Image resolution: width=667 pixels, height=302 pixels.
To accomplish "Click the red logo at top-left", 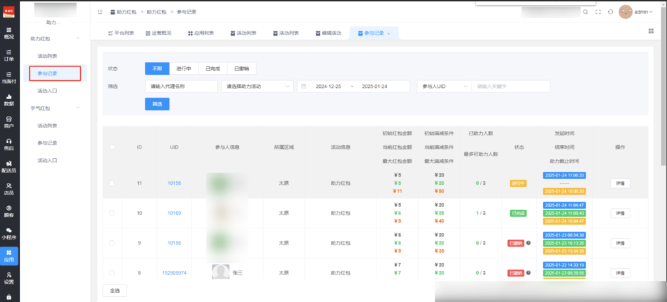I will pyautogui.click(x=9, y=12).
